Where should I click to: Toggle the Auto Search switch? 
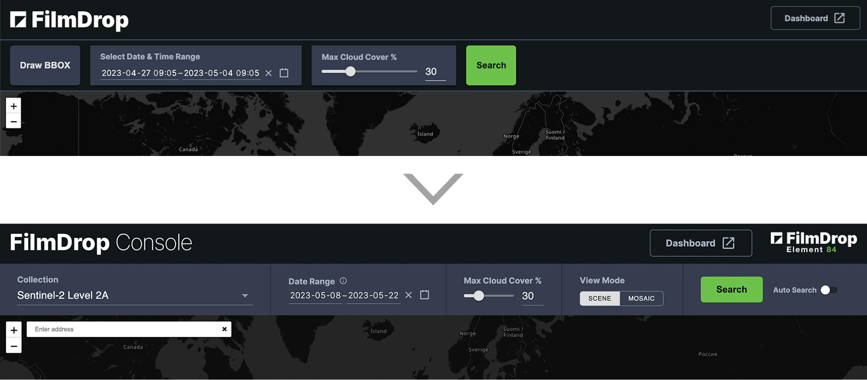[829, 290]
